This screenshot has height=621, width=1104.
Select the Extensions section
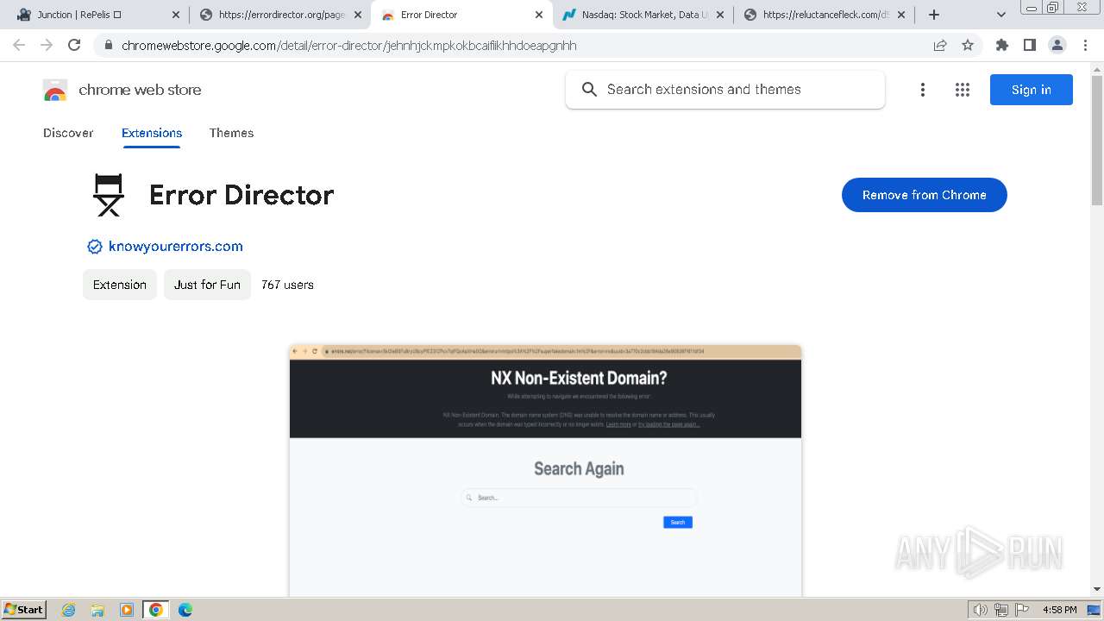tap(152, 133)
